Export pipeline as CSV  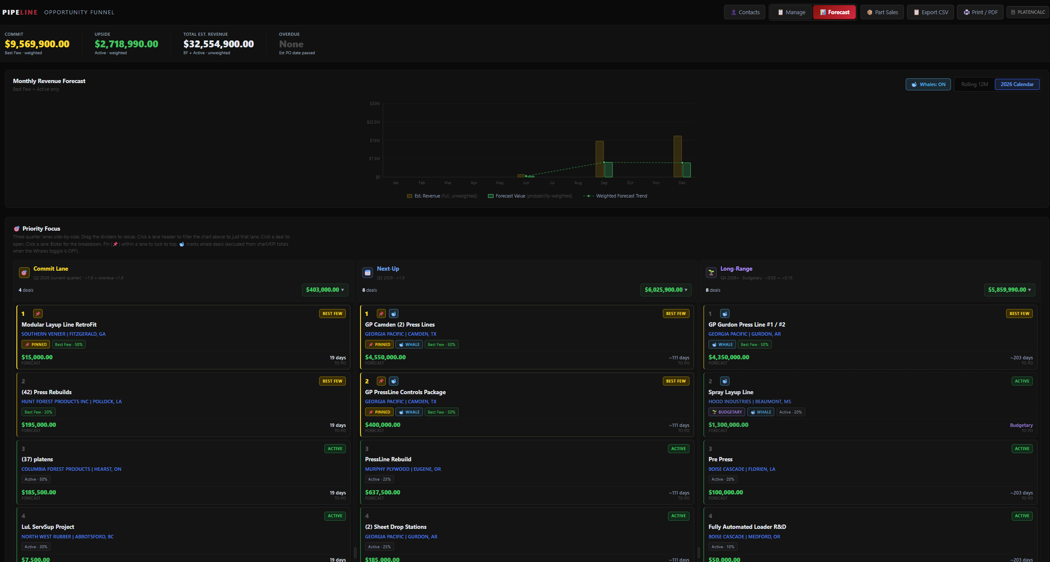pyautogui.click(x=931, y=12)
